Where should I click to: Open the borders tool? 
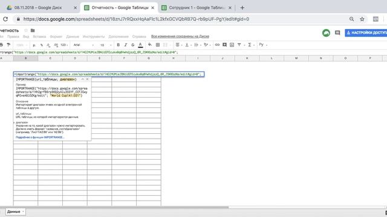point(158,45)
